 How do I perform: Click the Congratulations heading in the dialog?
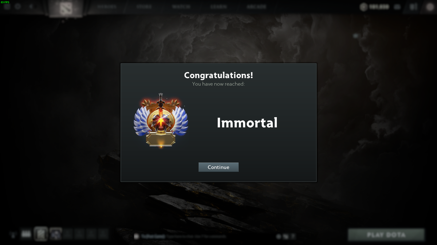click(219, 75)
